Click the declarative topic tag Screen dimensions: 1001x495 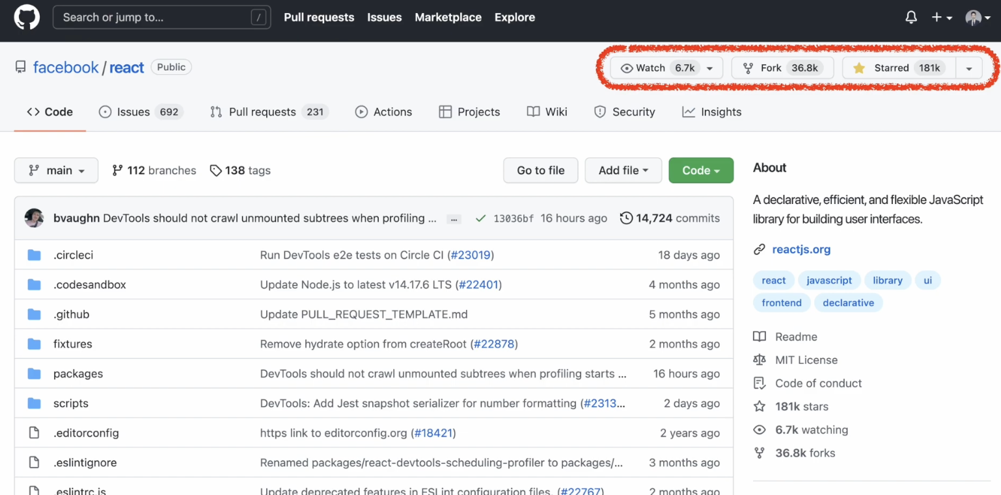click(x=848, y=303)
